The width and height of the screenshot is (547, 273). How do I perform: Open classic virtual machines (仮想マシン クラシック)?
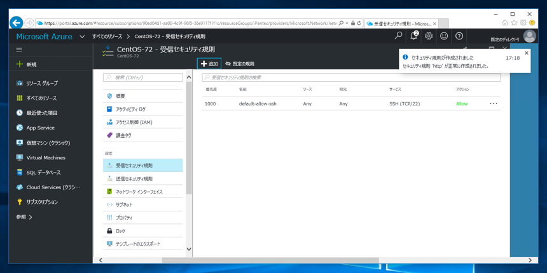point(48,143)
